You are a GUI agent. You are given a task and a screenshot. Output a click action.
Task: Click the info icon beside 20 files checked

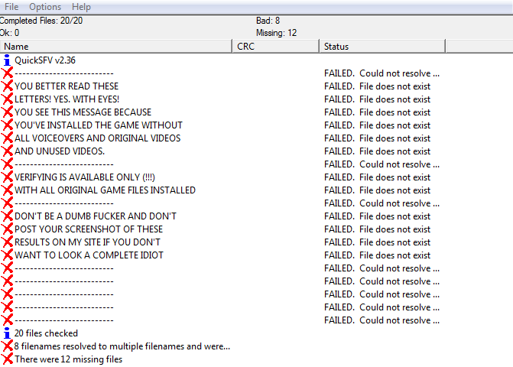pyautogui.click(x=8, y=333)
